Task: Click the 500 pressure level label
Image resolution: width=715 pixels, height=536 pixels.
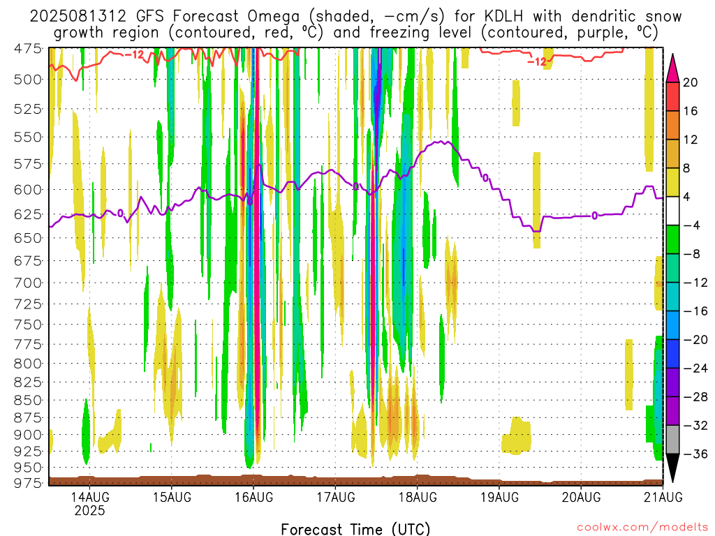Action: [x=28, y=80]
